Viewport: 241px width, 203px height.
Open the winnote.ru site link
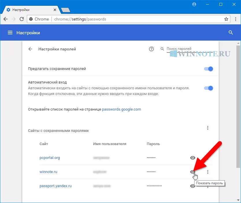tap(48, 172)
